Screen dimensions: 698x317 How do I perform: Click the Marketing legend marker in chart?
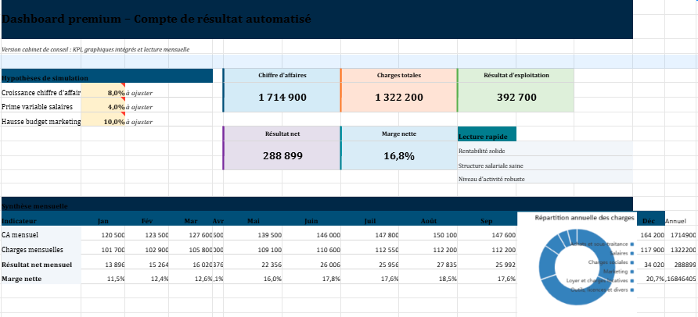[x=631, y=271]
